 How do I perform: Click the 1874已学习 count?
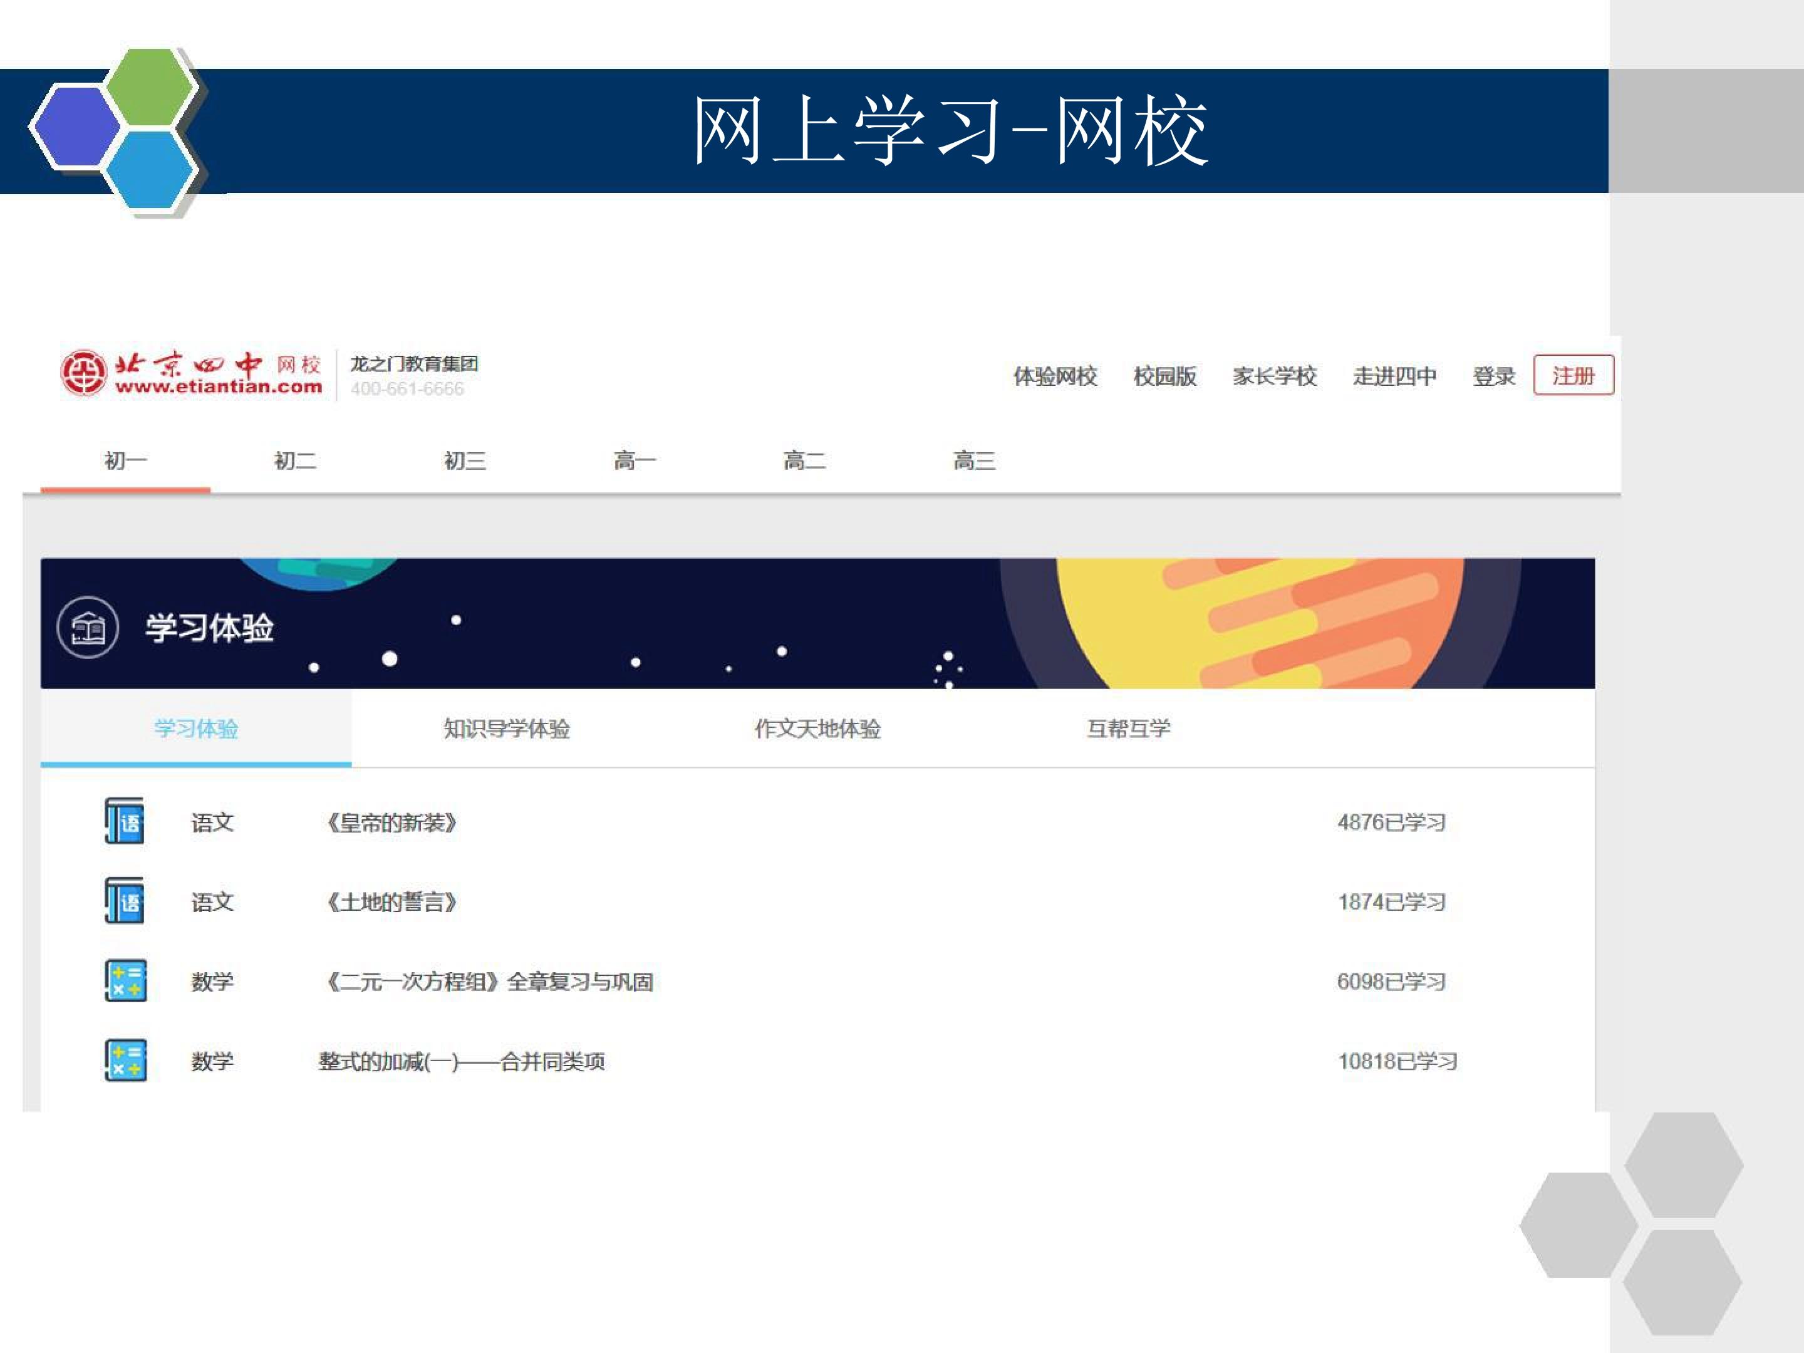(1391, 902)
